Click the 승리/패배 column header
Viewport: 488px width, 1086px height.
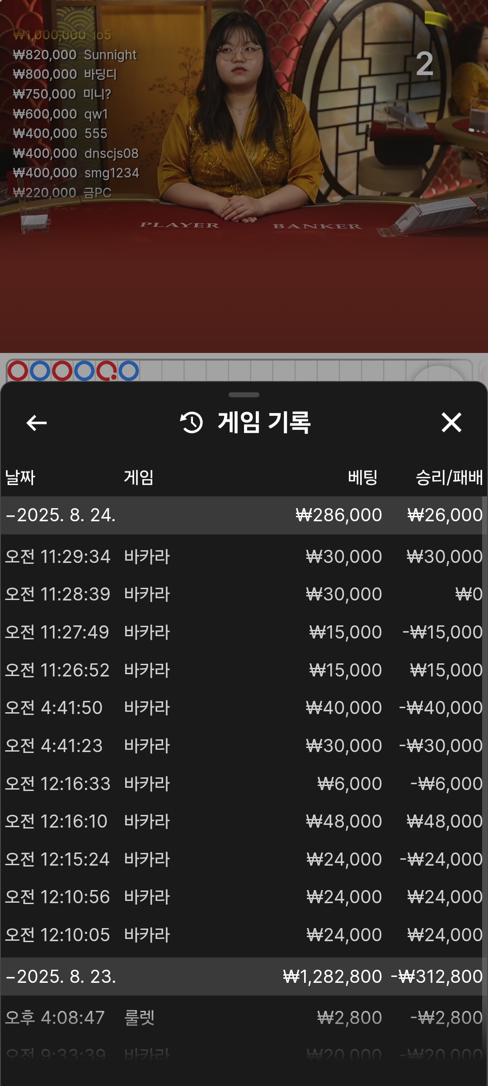449,477
